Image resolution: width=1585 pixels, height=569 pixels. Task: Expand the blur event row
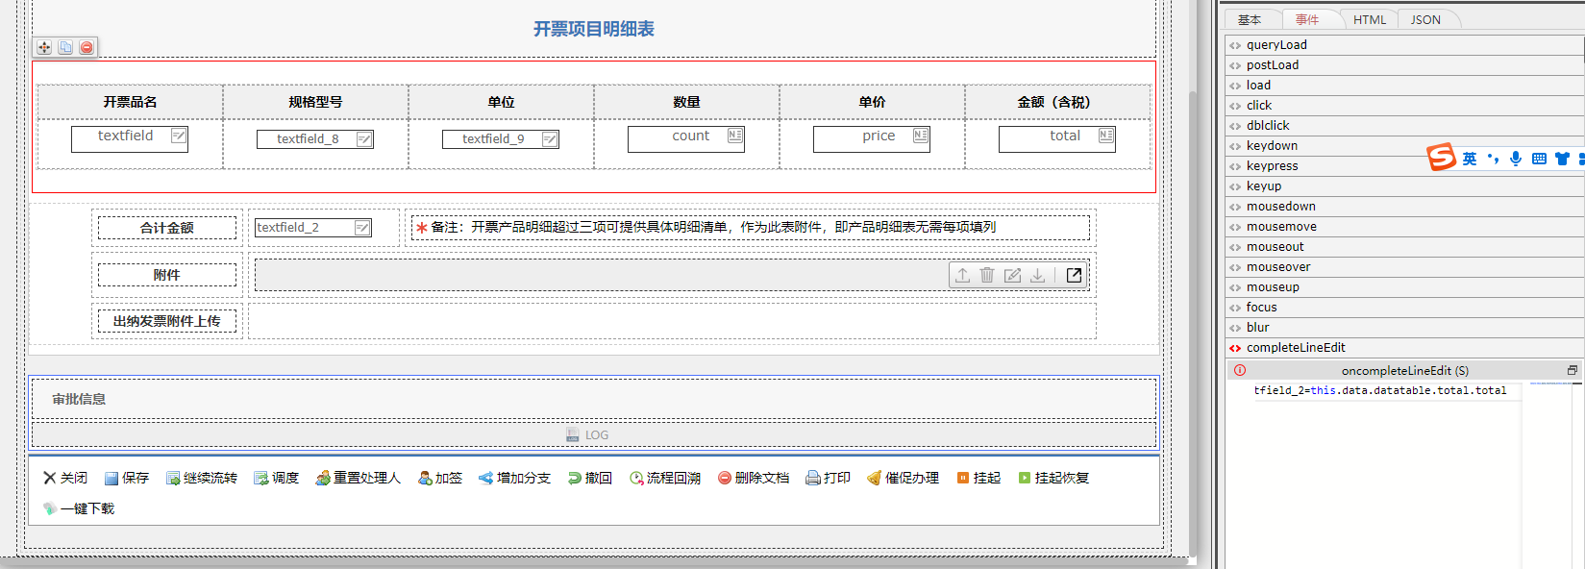pyautogui.click(x=1404, y=328)
